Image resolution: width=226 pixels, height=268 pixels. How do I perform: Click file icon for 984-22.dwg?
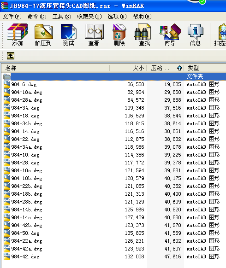[x=7, y=139]
